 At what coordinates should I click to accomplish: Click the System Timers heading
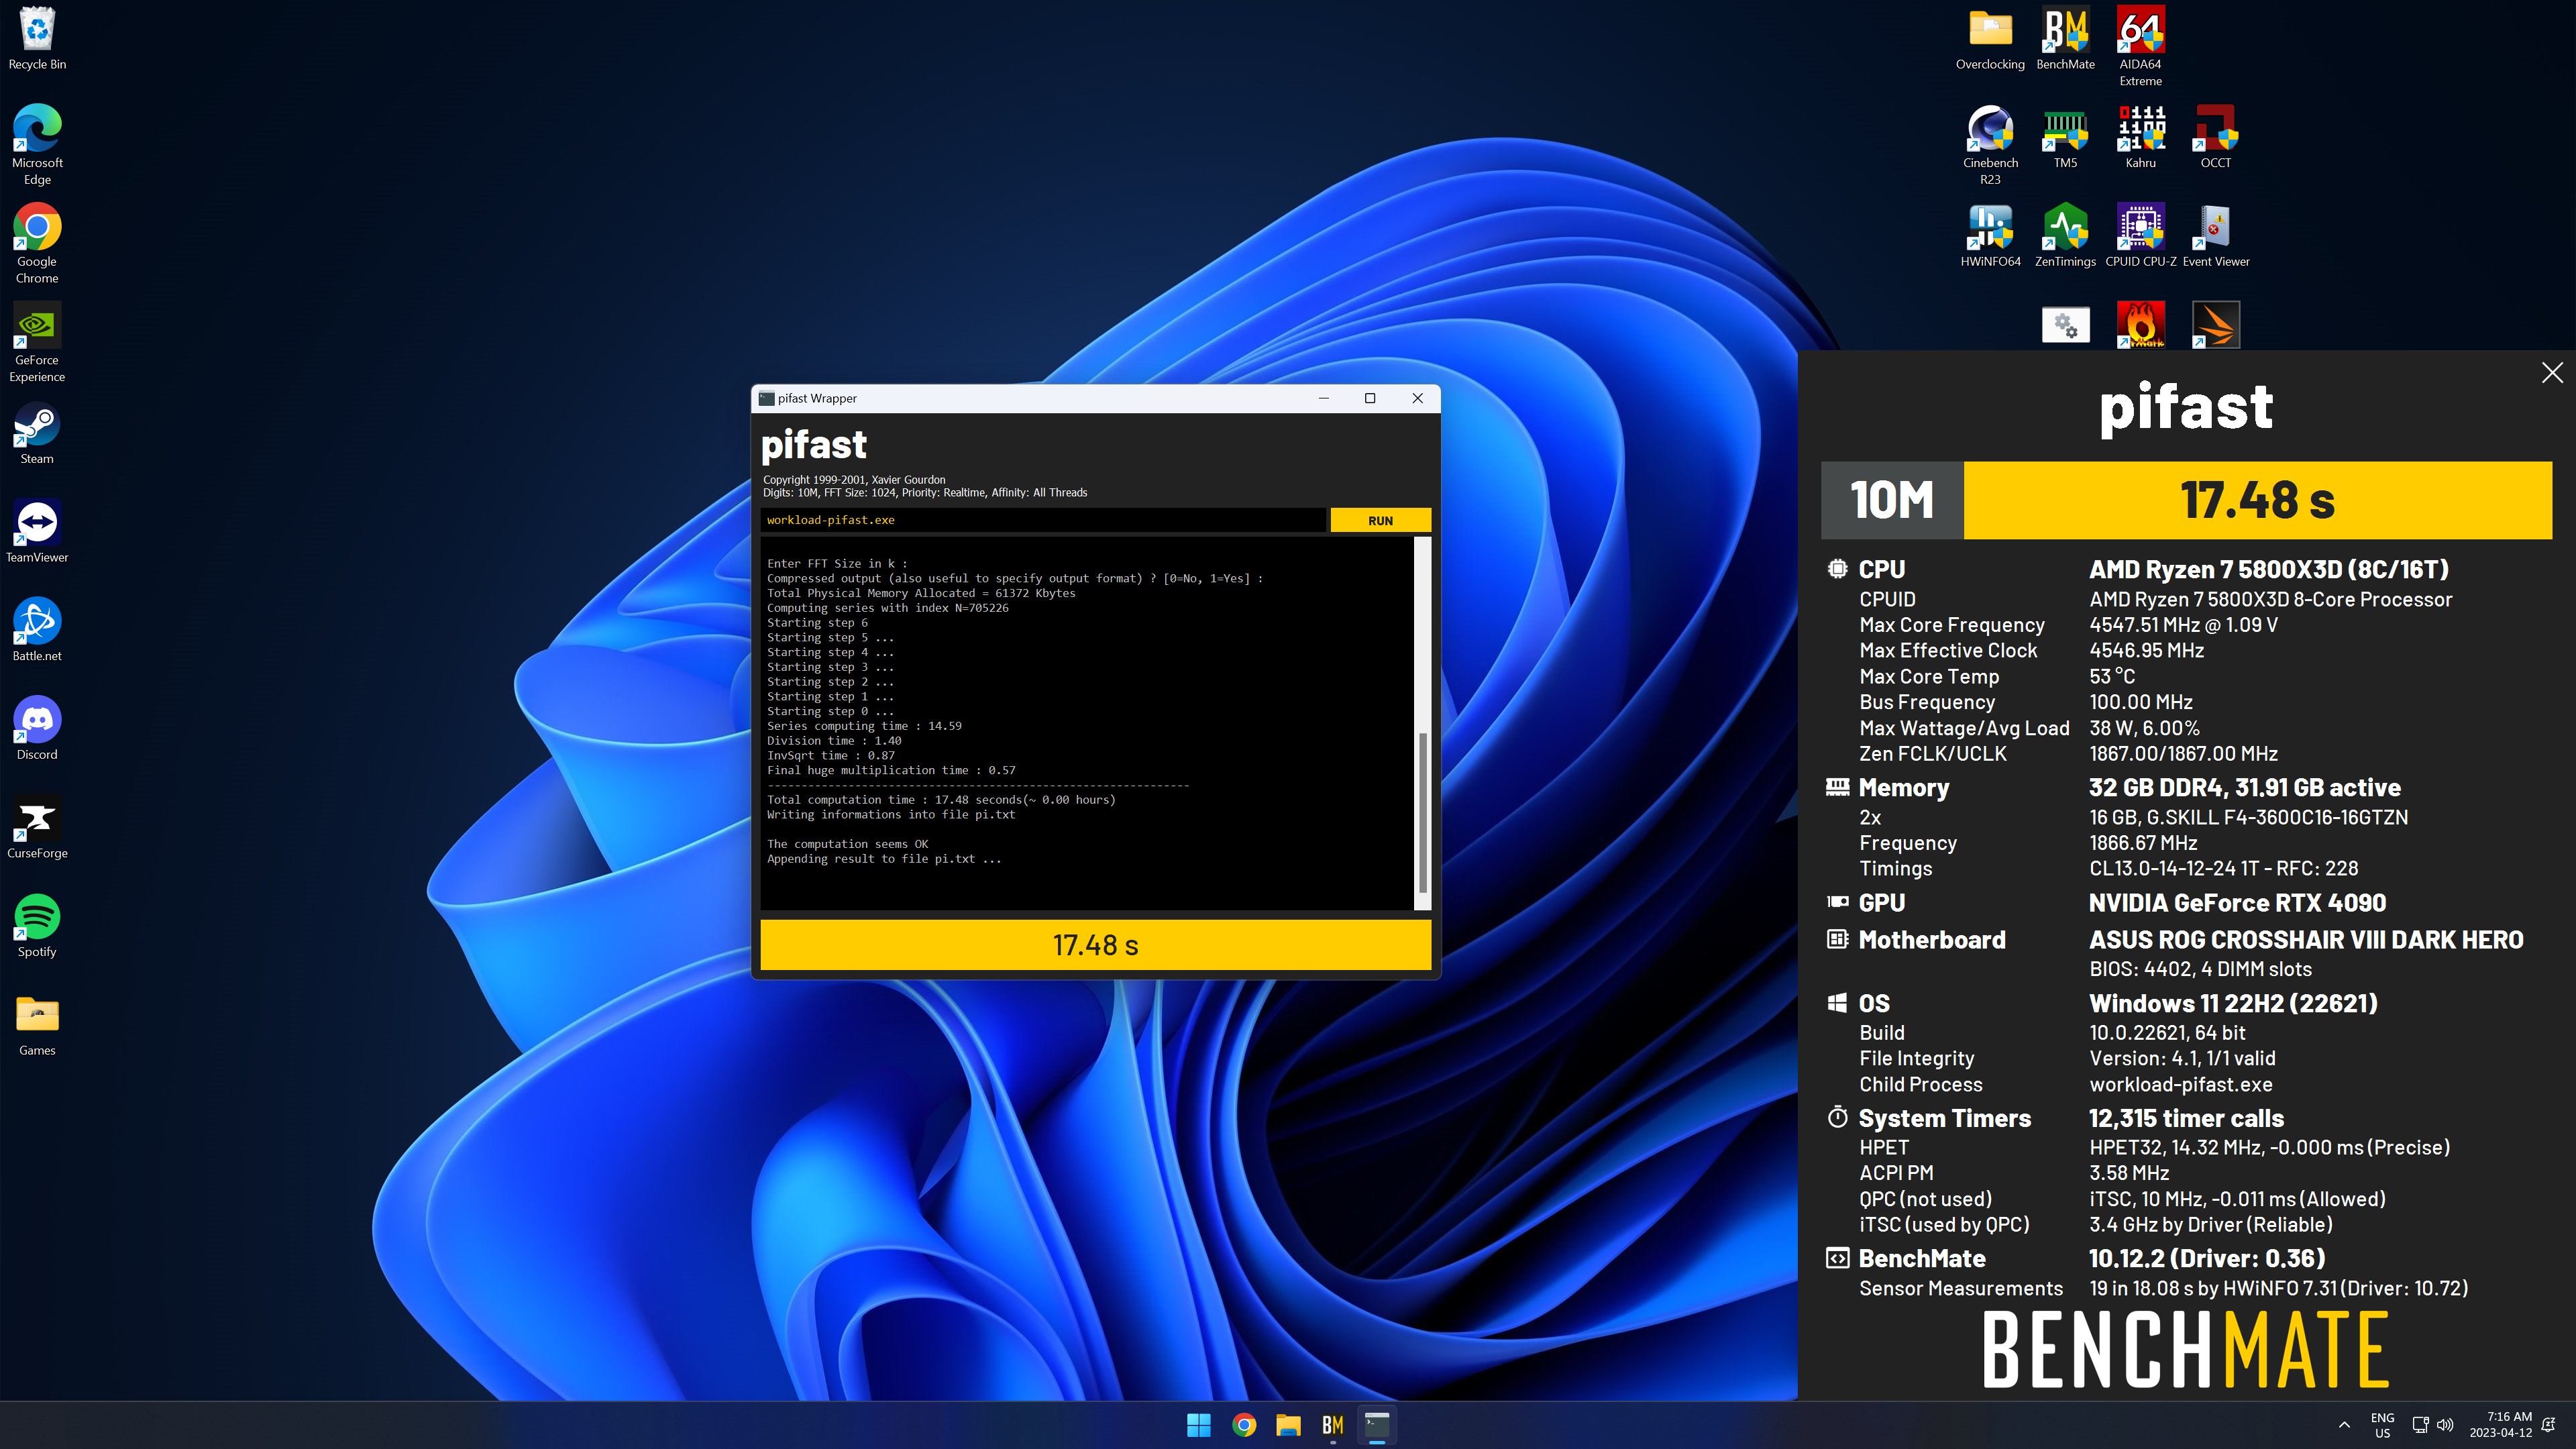pyautogui.click(x=1944, y=1118)
